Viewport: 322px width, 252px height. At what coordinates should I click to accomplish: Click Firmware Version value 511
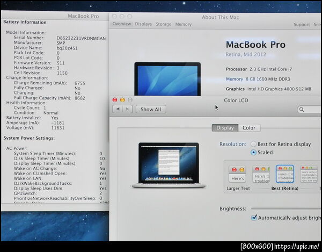pos(61,63)
